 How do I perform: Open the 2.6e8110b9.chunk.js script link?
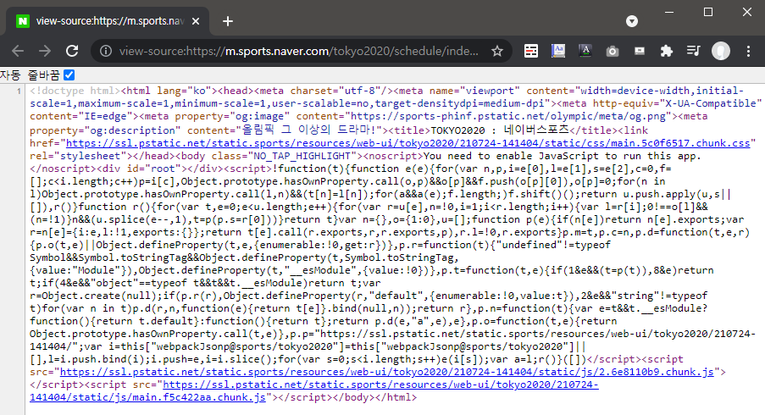[390, 371]
